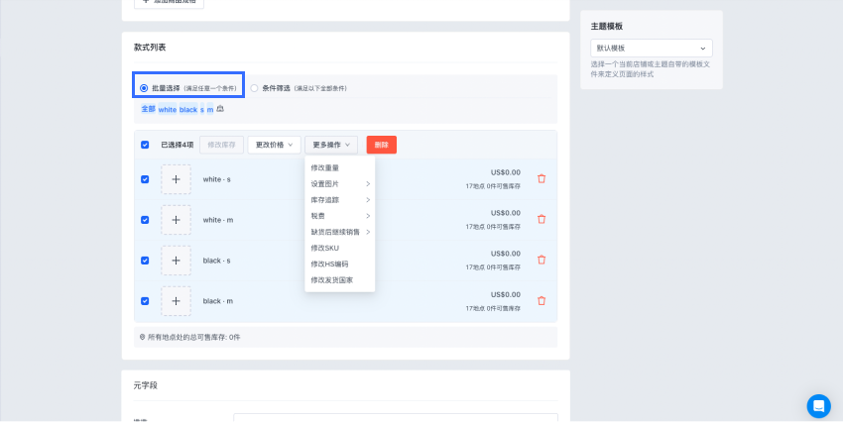The width and height of the screenshot is (843, 422).
Task: Add image for white - s variant
Action: click(x=176, y=179)
